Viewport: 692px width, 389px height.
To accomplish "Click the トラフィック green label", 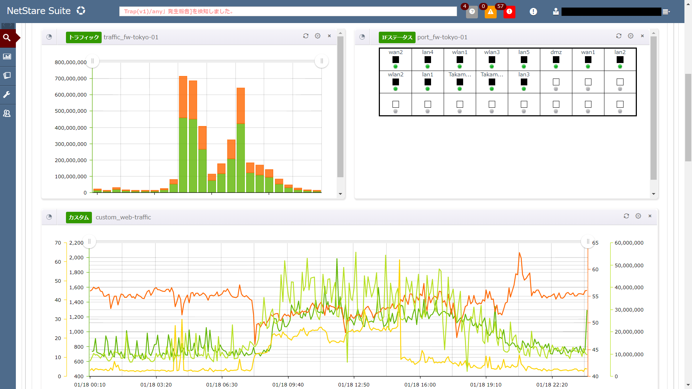I will pyautogui.click(x=84, y=37).
